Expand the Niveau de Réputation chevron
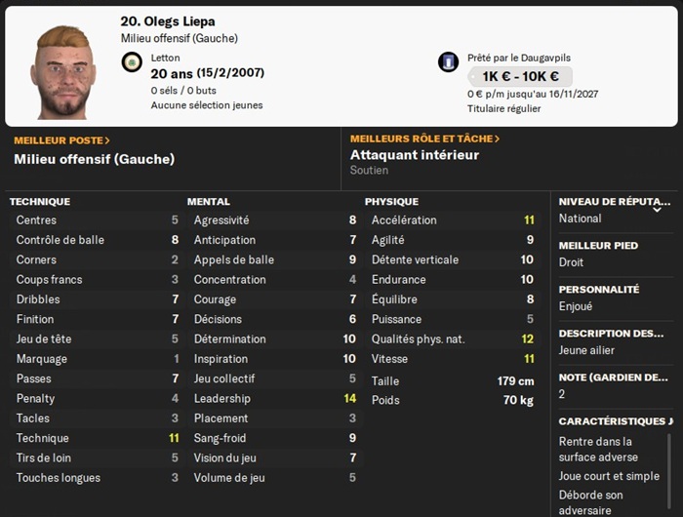 657,209
